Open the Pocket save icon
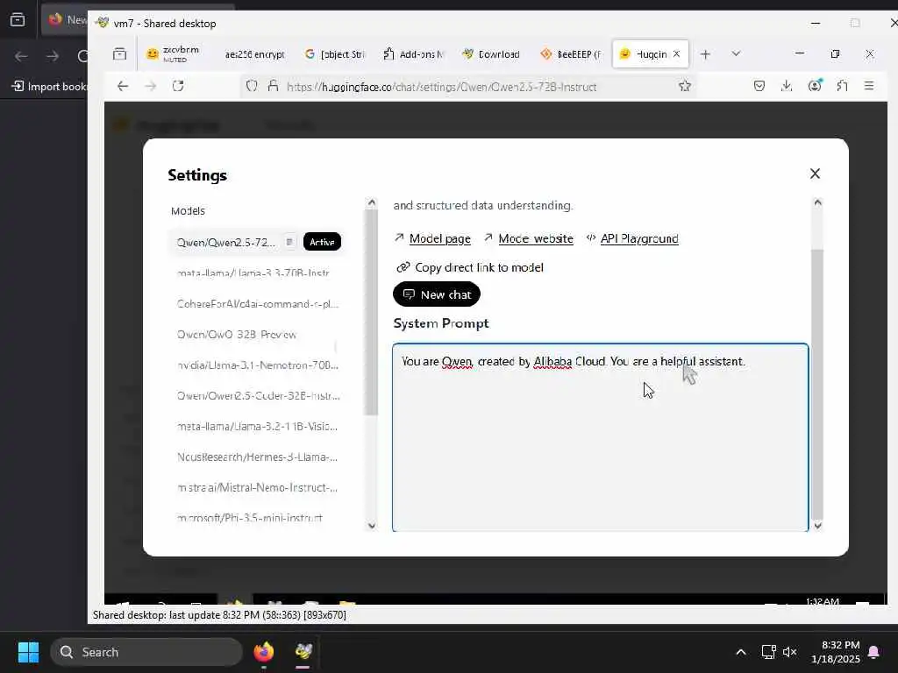The image size is (898, 673). pos(759,87)
